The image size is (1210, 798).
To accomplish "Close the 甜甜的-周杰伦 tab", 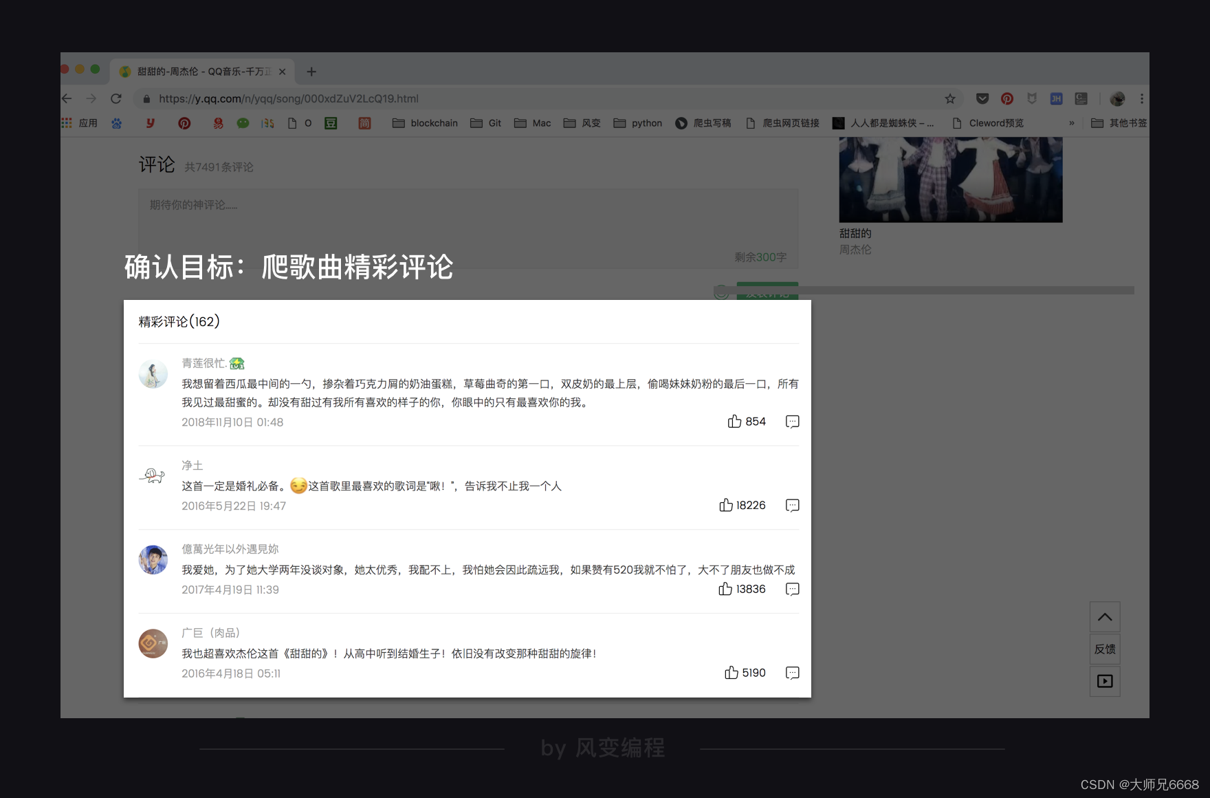I will point(282,72).
